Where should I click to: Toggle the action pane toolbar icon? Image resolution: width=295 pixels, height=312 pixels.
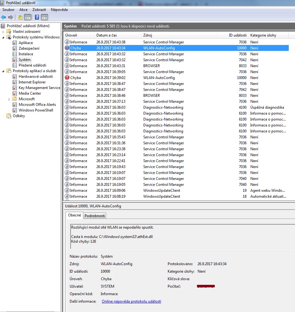point(45,17)
